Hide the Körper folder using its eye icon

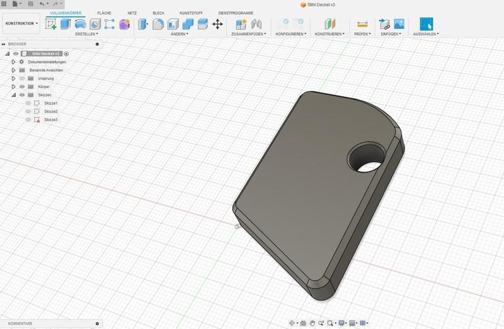point(21,87)
